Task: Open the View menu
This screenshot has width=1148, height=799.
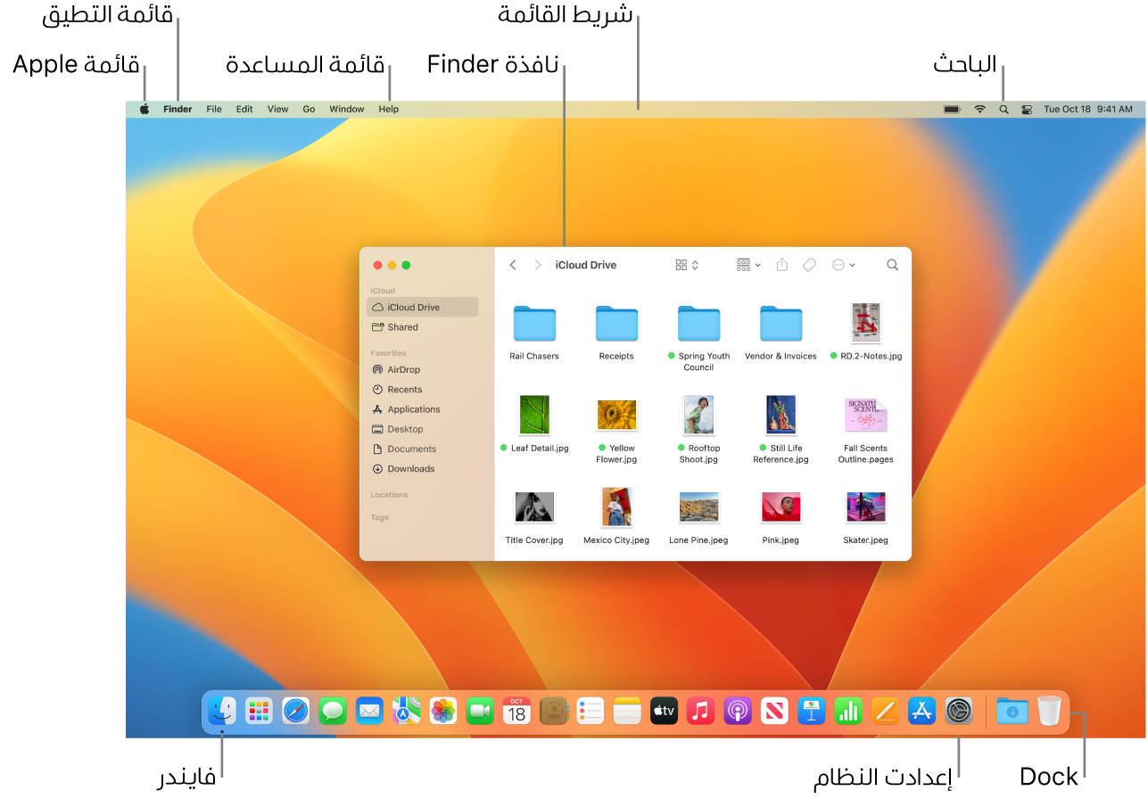Action: pos(278,109)
